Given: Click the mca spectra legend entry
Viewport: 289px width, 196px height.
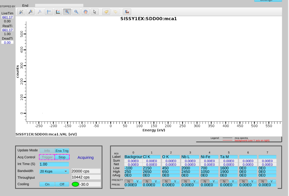Looking at the screenshot, I should pos(241,138).
